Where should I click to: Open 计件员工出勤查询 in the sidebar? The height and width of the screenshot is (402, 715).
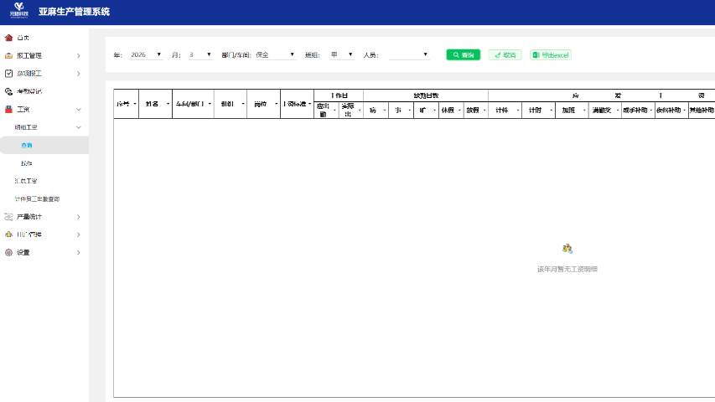click(x=37, y=198)
